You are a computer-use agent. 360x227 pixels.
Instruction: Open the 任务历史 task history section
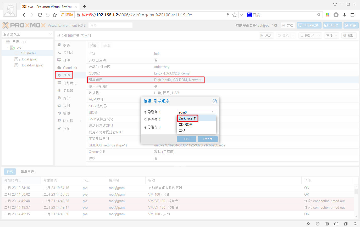click(70, 83)
